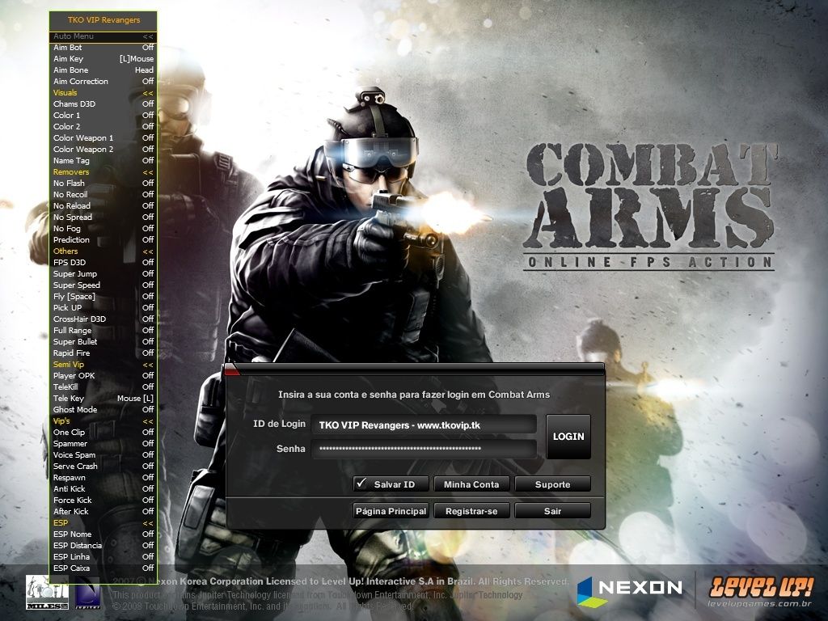Change the Tele Key Mouse [L] value
This screenshot has height=621, width=828.
(135, 398)
